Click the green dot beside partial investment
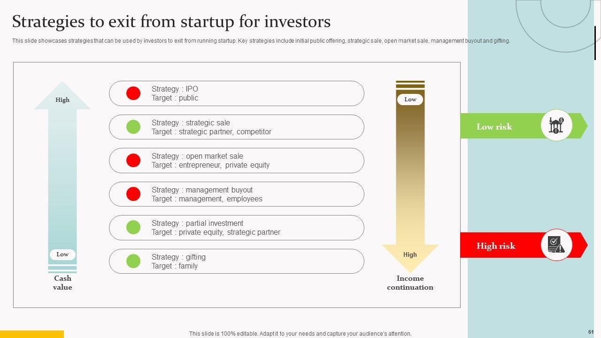Image resolution: width=601 pixels, height=338 pixels. 133,227
